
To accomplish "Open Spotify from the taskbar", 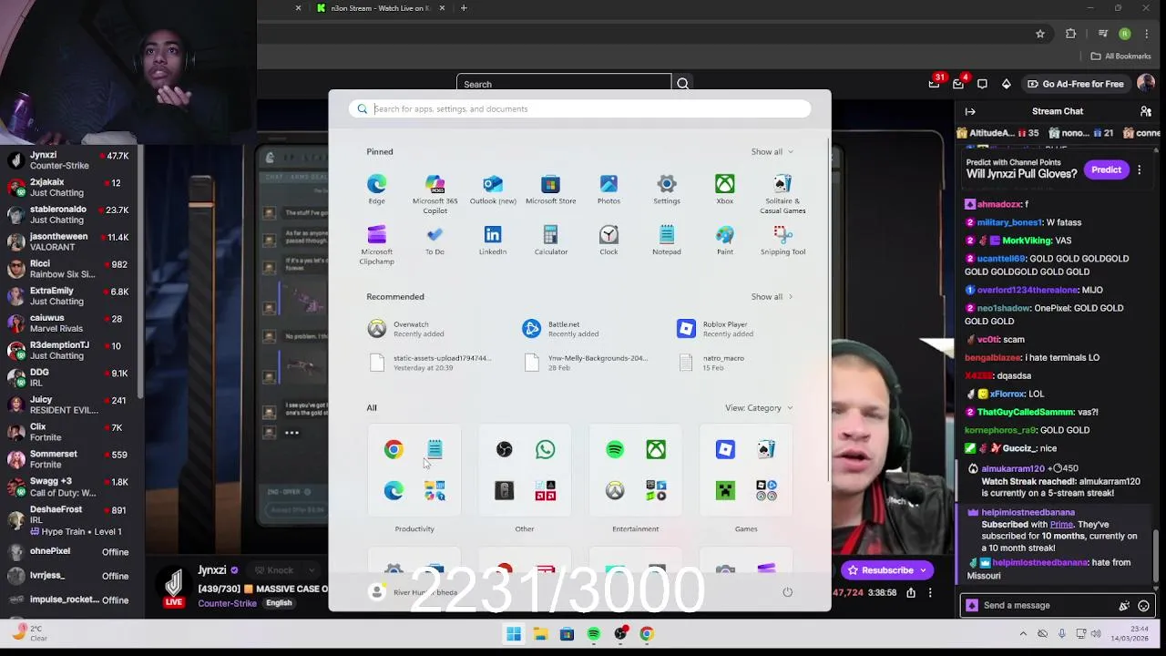I will [593, 634].
